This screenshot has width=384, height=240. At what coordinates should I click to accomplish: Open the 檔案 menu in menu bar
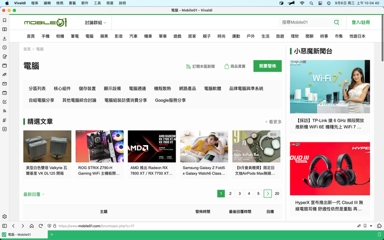pos(35,3)
